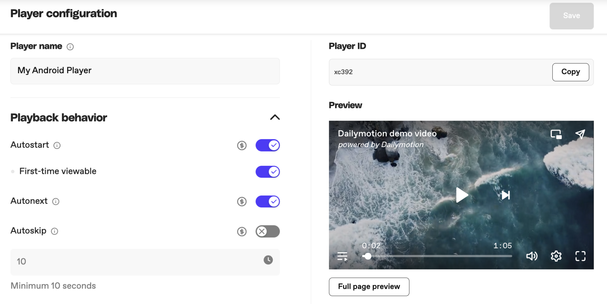607x304 pixels.
Task: Enable the Autoskip toggle
Action: pyautogui.click(x=267, y=231)
